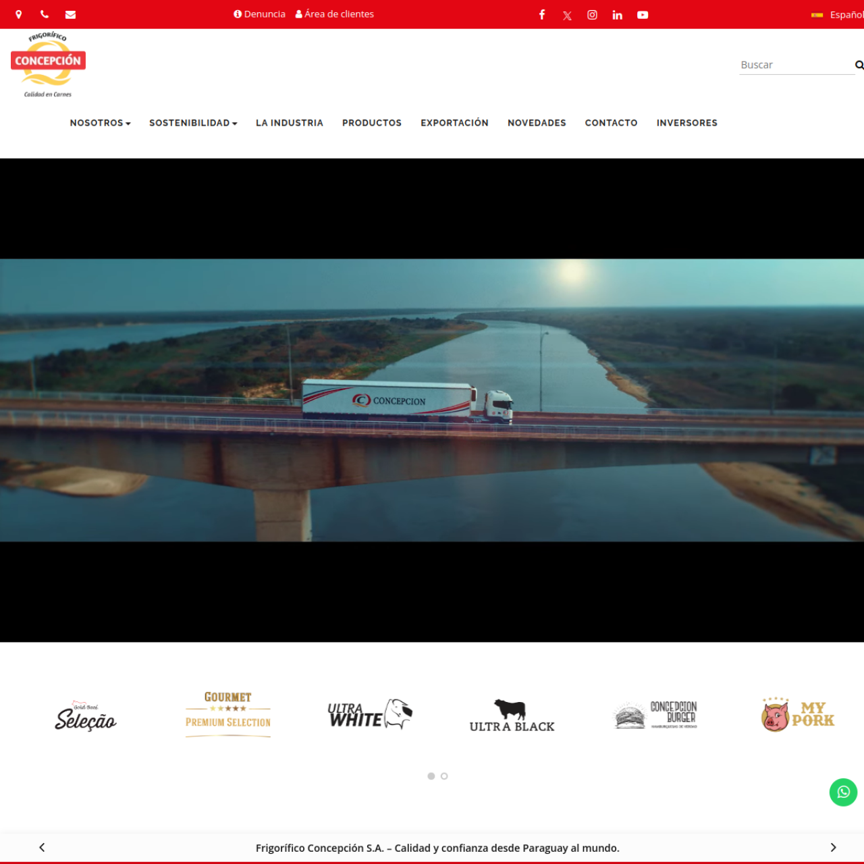Open the X (Twitter) icon

(x=567, y=16)
